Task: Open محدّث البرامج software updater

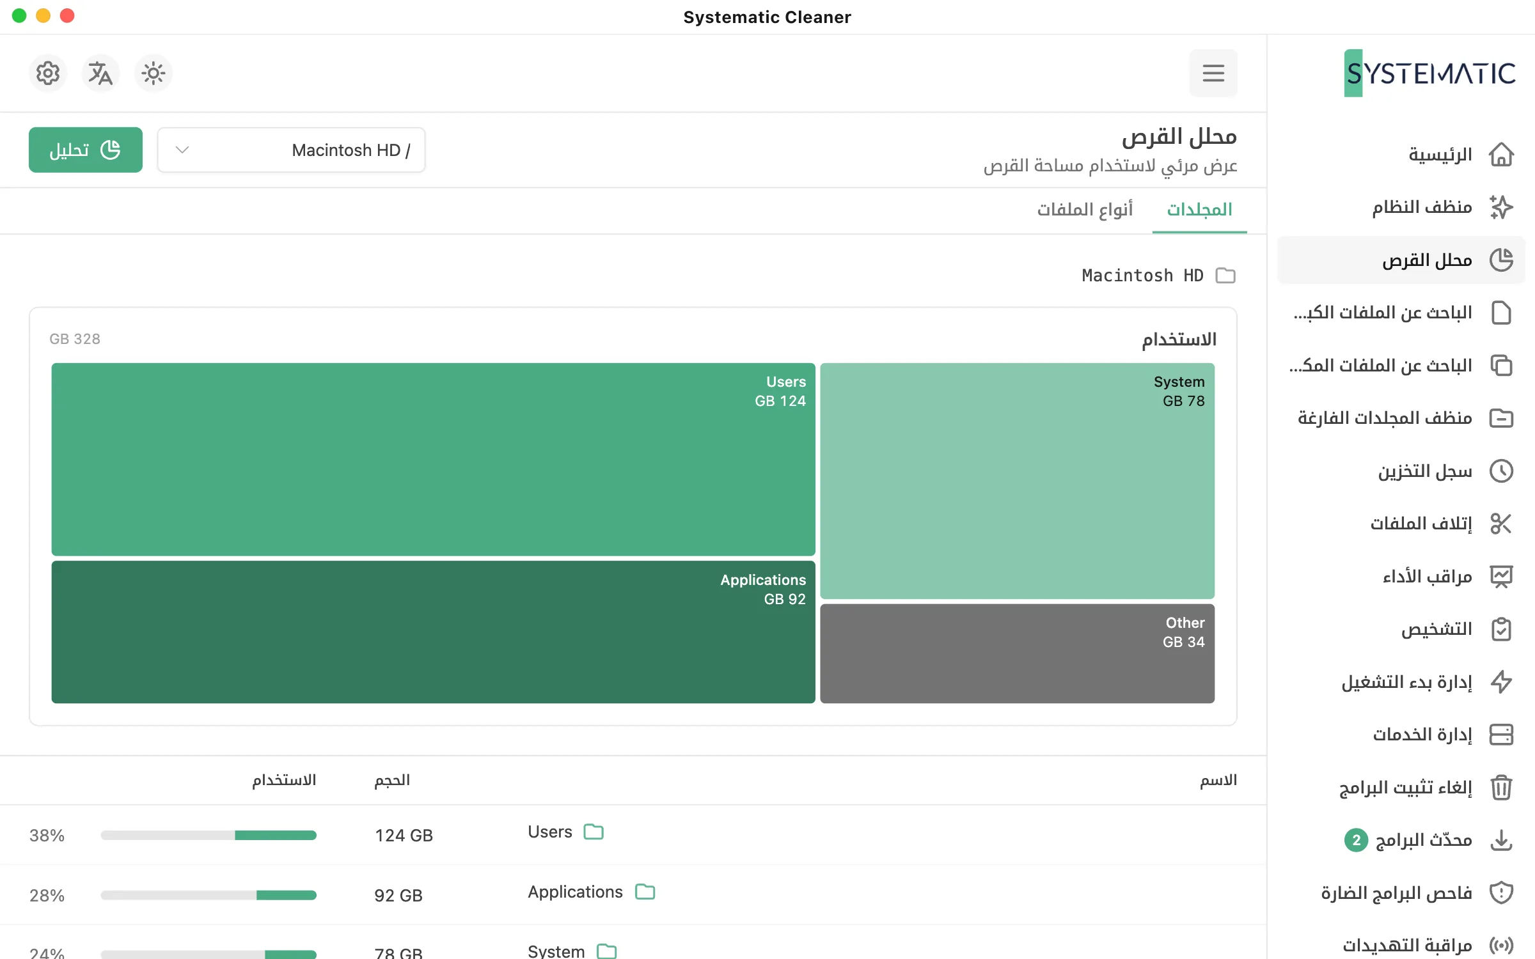Action: click(1401, 840)
